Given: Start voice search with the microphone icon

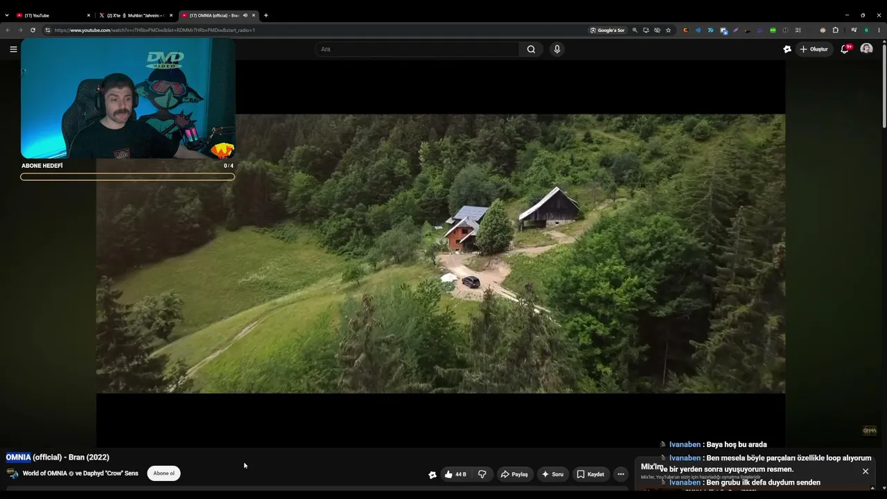Looking at the screenshot, I should 556,49.
